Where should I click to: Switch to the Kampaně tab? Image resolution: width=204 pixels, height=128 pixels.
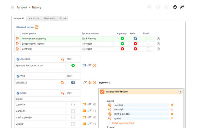pyautogui.click(x=19, y=18)
